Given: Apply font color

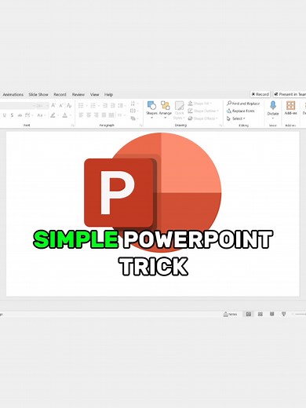Looking at the screenshot, I should [x=66, y=115].
